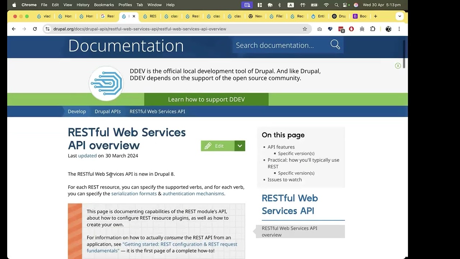
Task: Click the back navigation arrow
Action: coord(14,29)
